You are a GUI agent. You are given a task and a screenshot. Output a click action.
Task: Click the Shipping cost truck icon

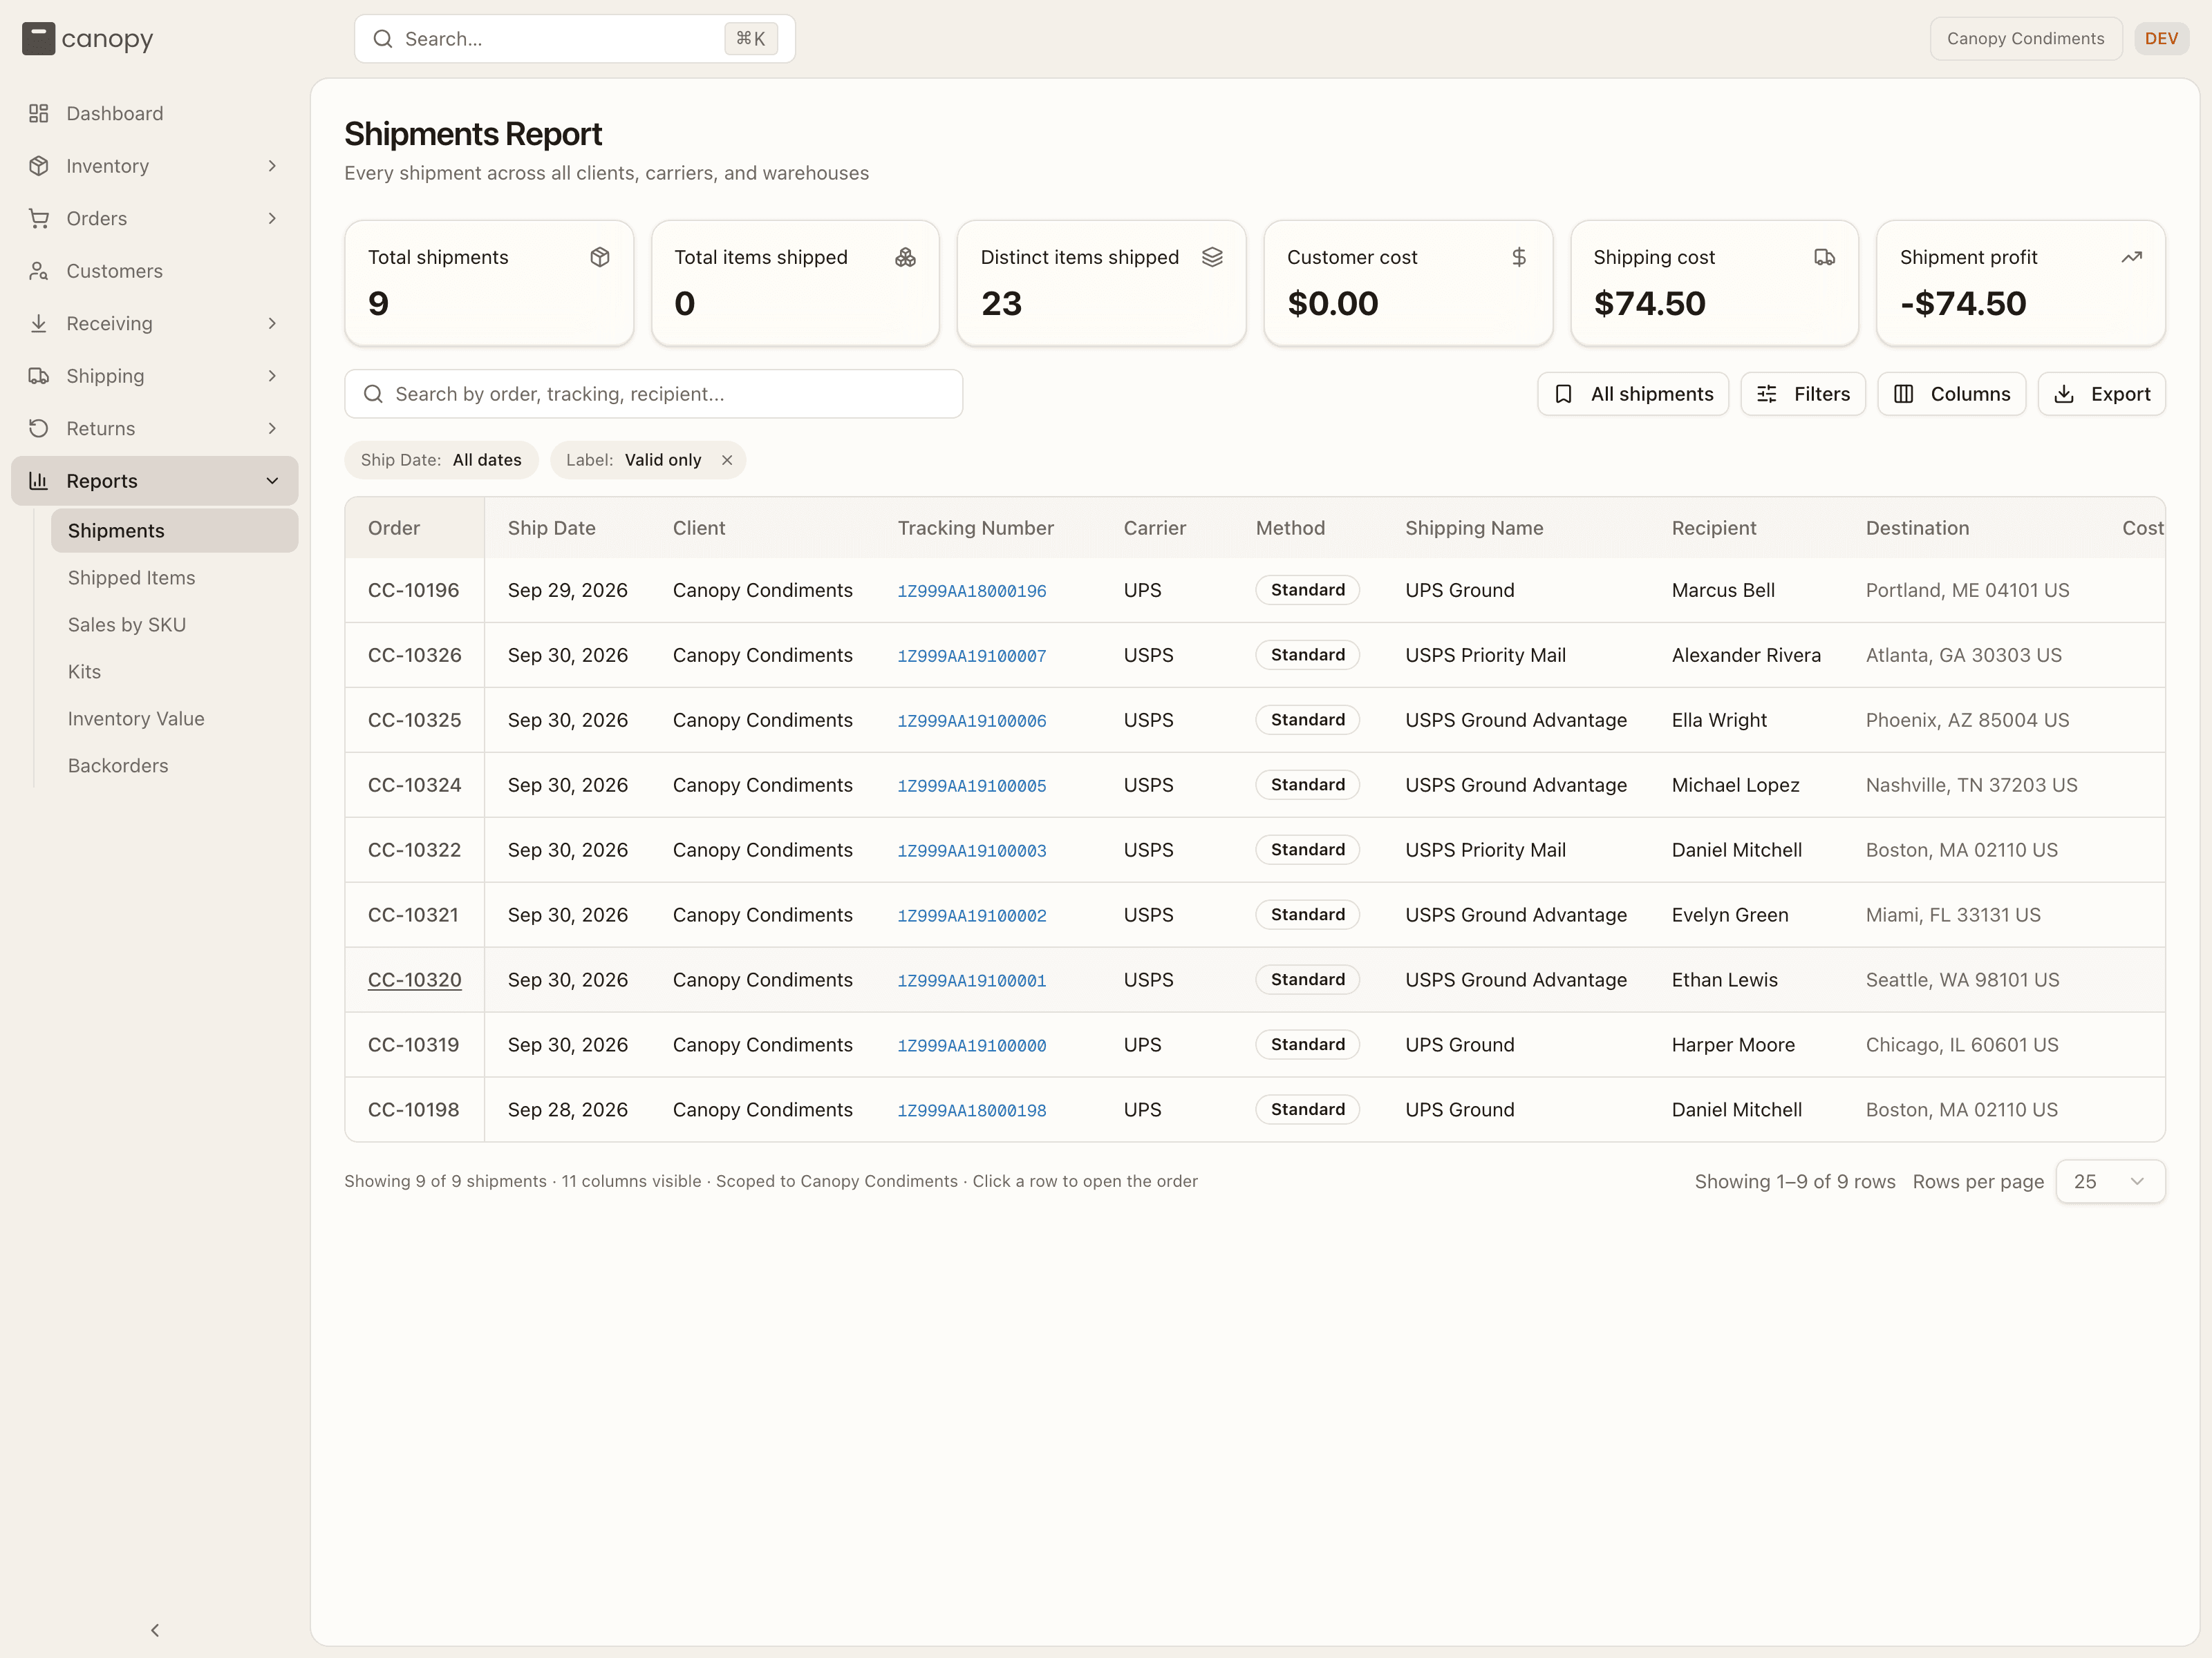pyautogui.click(x=1825, y=257)
